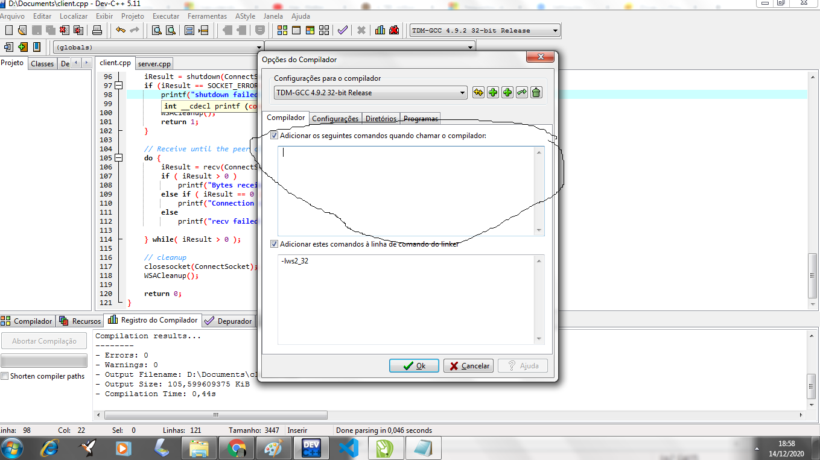Click the Cancelar button
The image size is (820, 460).
tap(468, 366)
